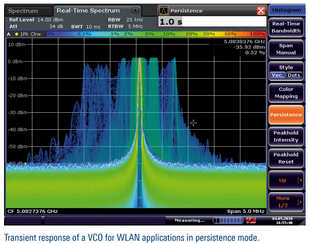This screenshot has width=311, height=243.
Task: Click the Span 5.0 MHz label
Action: coord(246,212)
